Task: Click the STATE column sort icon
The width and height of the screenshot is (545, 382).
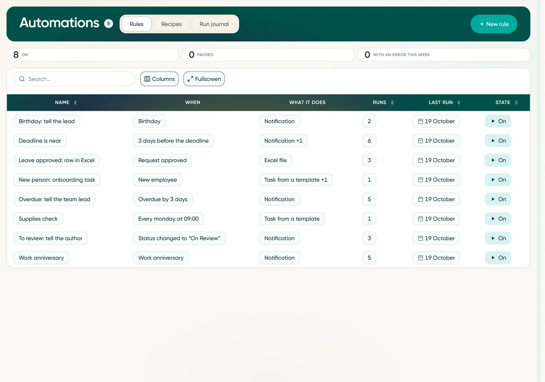Action: click(x=516, y=103)
